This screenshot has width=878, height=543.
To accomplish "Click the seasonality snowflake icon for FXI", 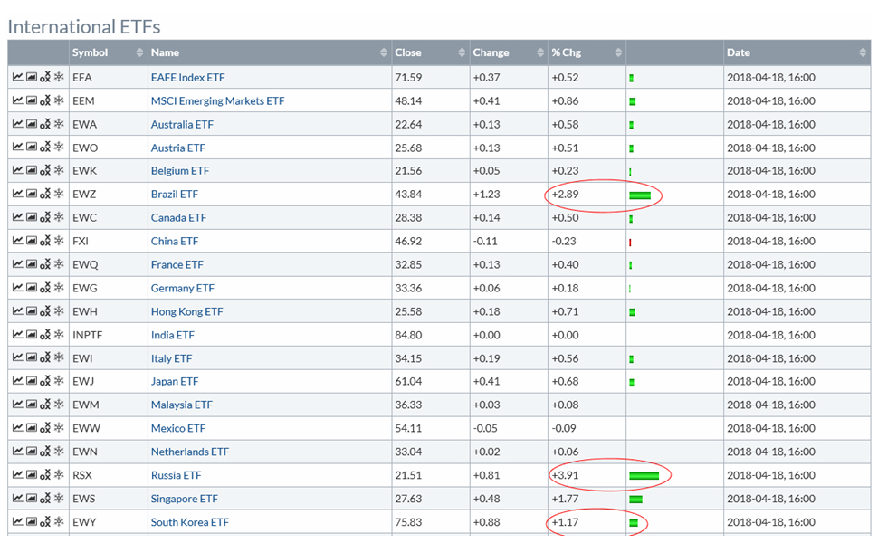I will tap(60, 242).
